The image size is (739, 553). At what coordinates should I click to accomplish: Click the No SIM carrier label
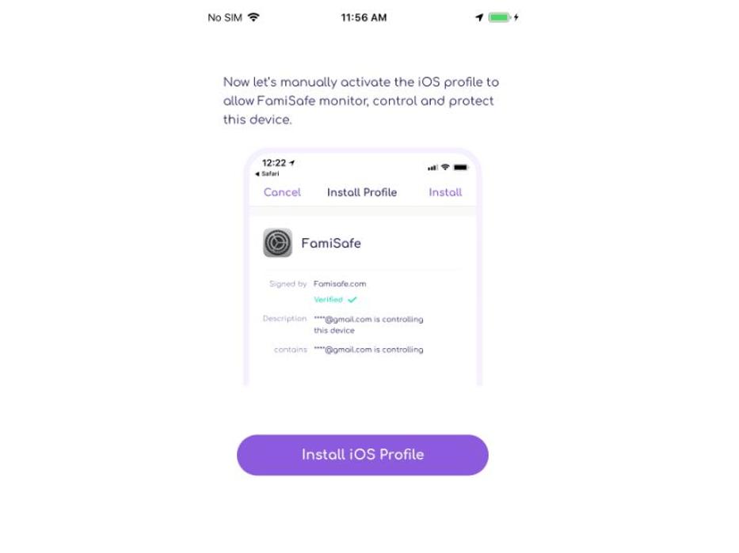click(225, 17)
